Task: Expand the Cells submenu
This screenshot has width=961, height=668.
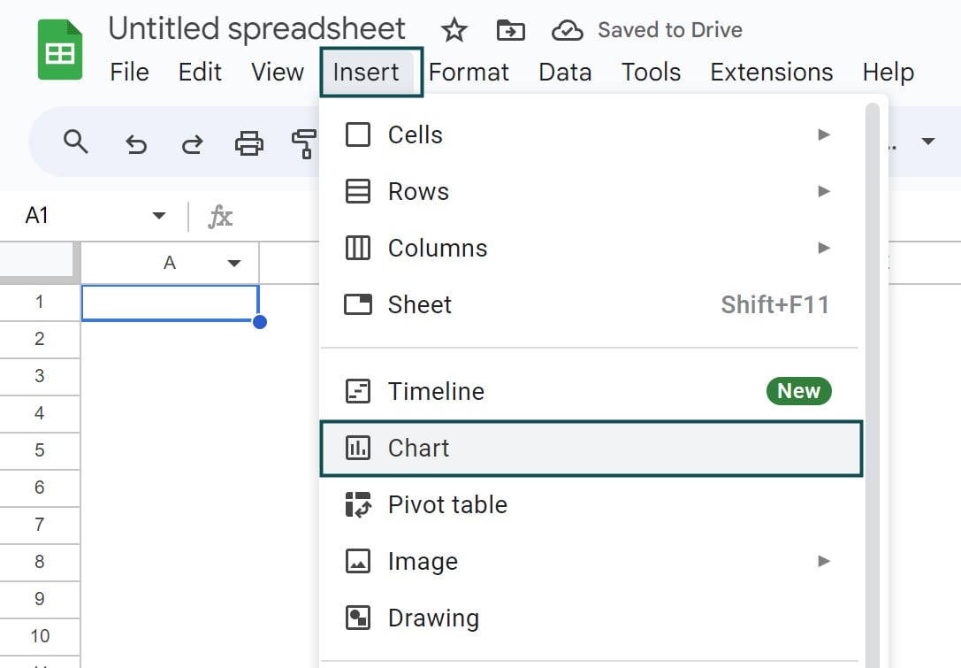Action: click(824, 134)
